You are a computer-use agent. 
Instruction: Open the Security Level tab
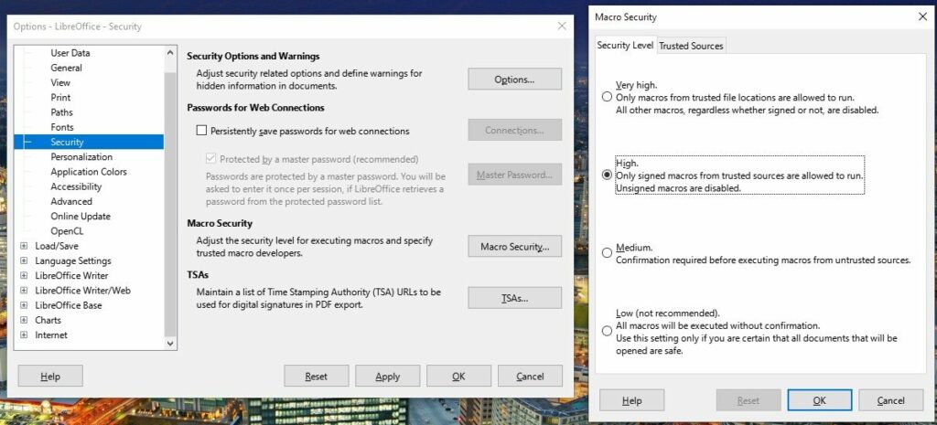(625, 46)
